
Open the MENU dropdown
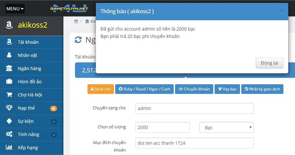(x=15, y=9)
